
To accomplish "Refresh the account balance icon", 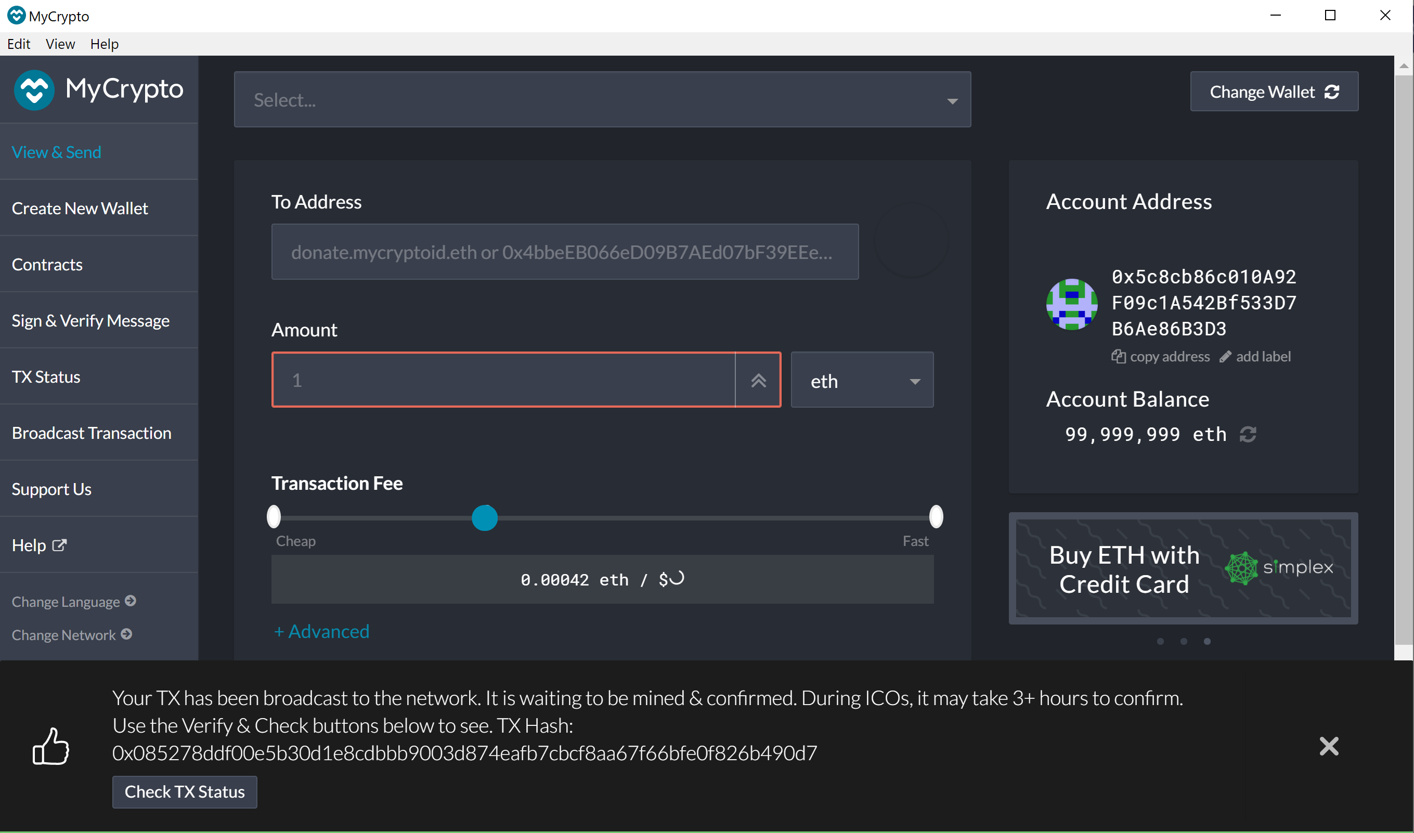I will [1247, 434].
